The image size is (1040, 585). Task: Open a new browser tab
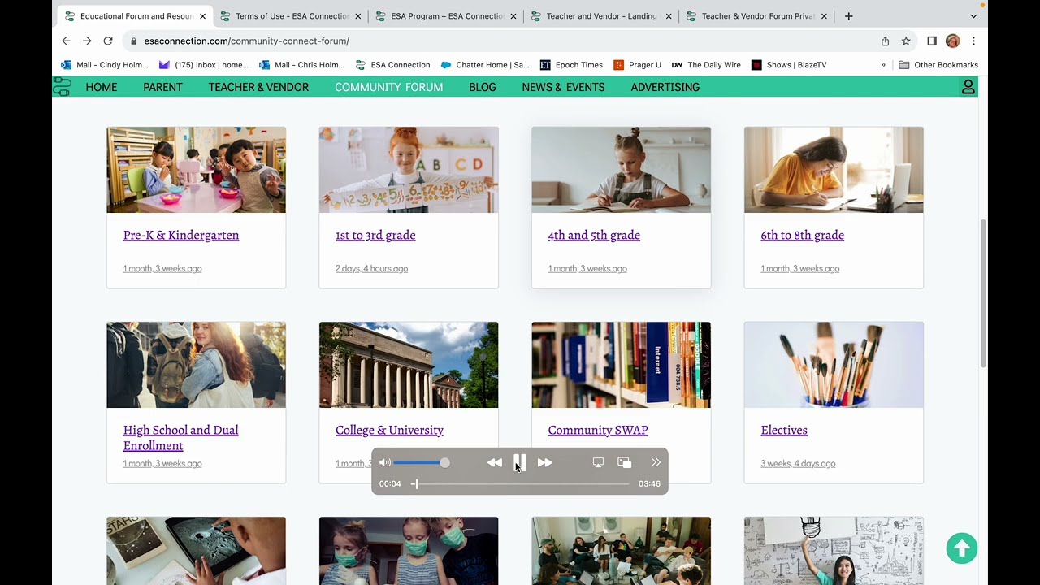point(848,16)
